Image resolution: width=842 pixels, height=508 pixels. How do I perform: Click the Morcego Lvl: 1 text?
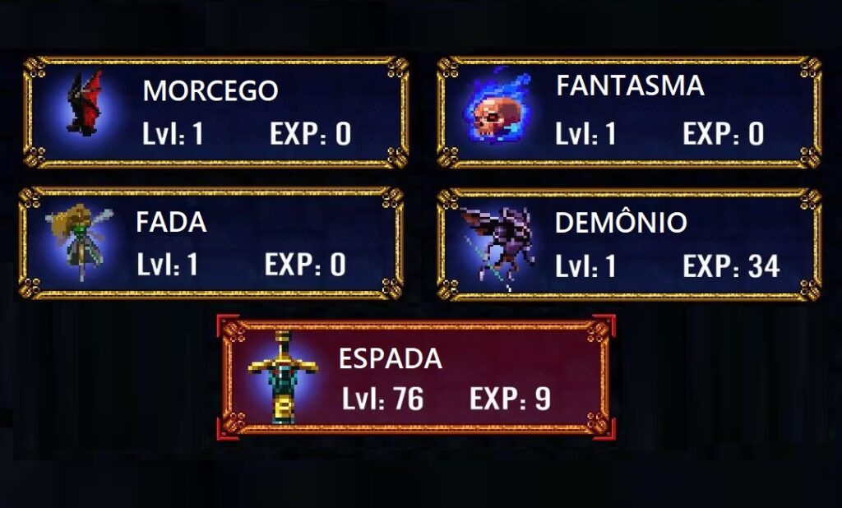coord(173,134)
